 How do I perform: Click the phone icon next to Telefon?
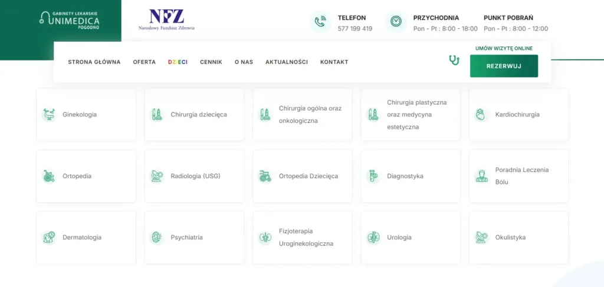coord(320,22)
